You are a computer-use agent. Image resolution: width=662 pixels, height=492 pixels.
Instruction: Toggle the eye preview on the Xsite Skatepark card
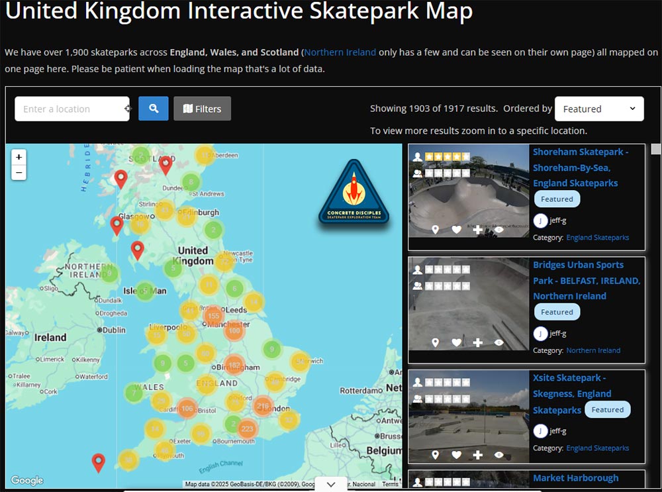point(498,455)
